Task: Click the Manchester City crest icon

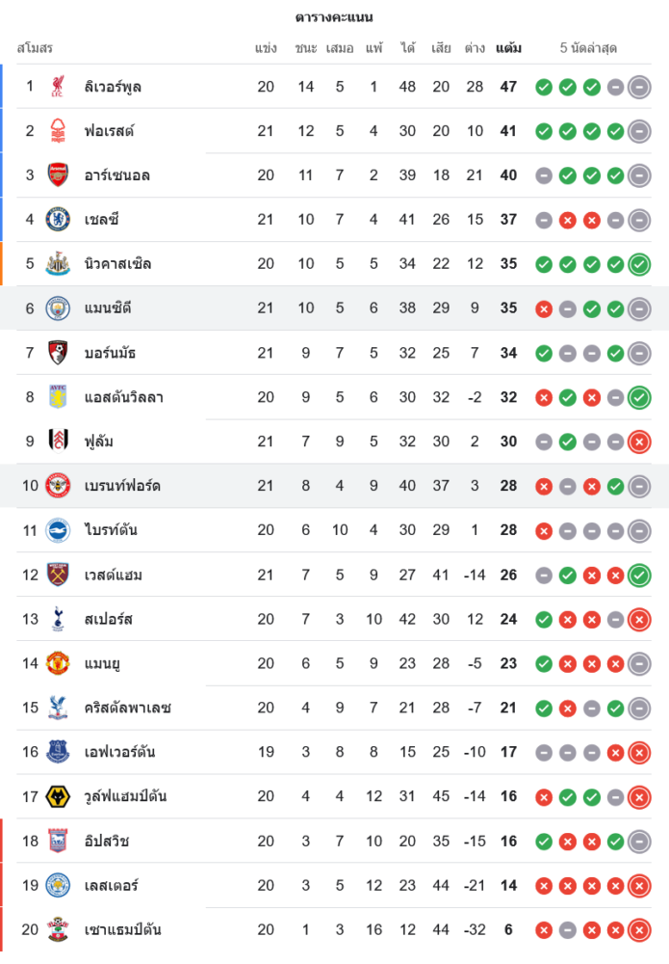Action: coord(58,308)
